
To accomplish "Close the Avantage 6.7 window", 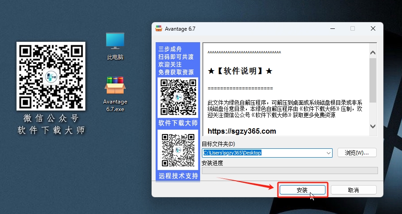I will 373,28.
